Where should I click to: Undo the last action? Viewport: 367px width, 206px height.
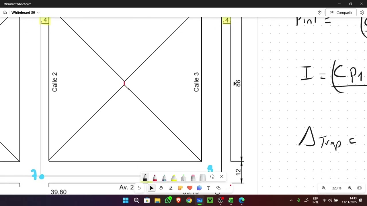[x=139, y=188]
